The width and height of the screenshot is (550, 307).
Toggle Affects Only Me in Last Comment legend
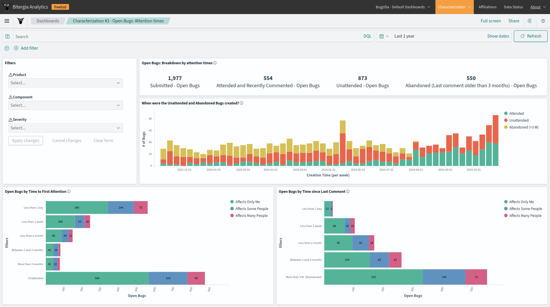coord(519,202)
